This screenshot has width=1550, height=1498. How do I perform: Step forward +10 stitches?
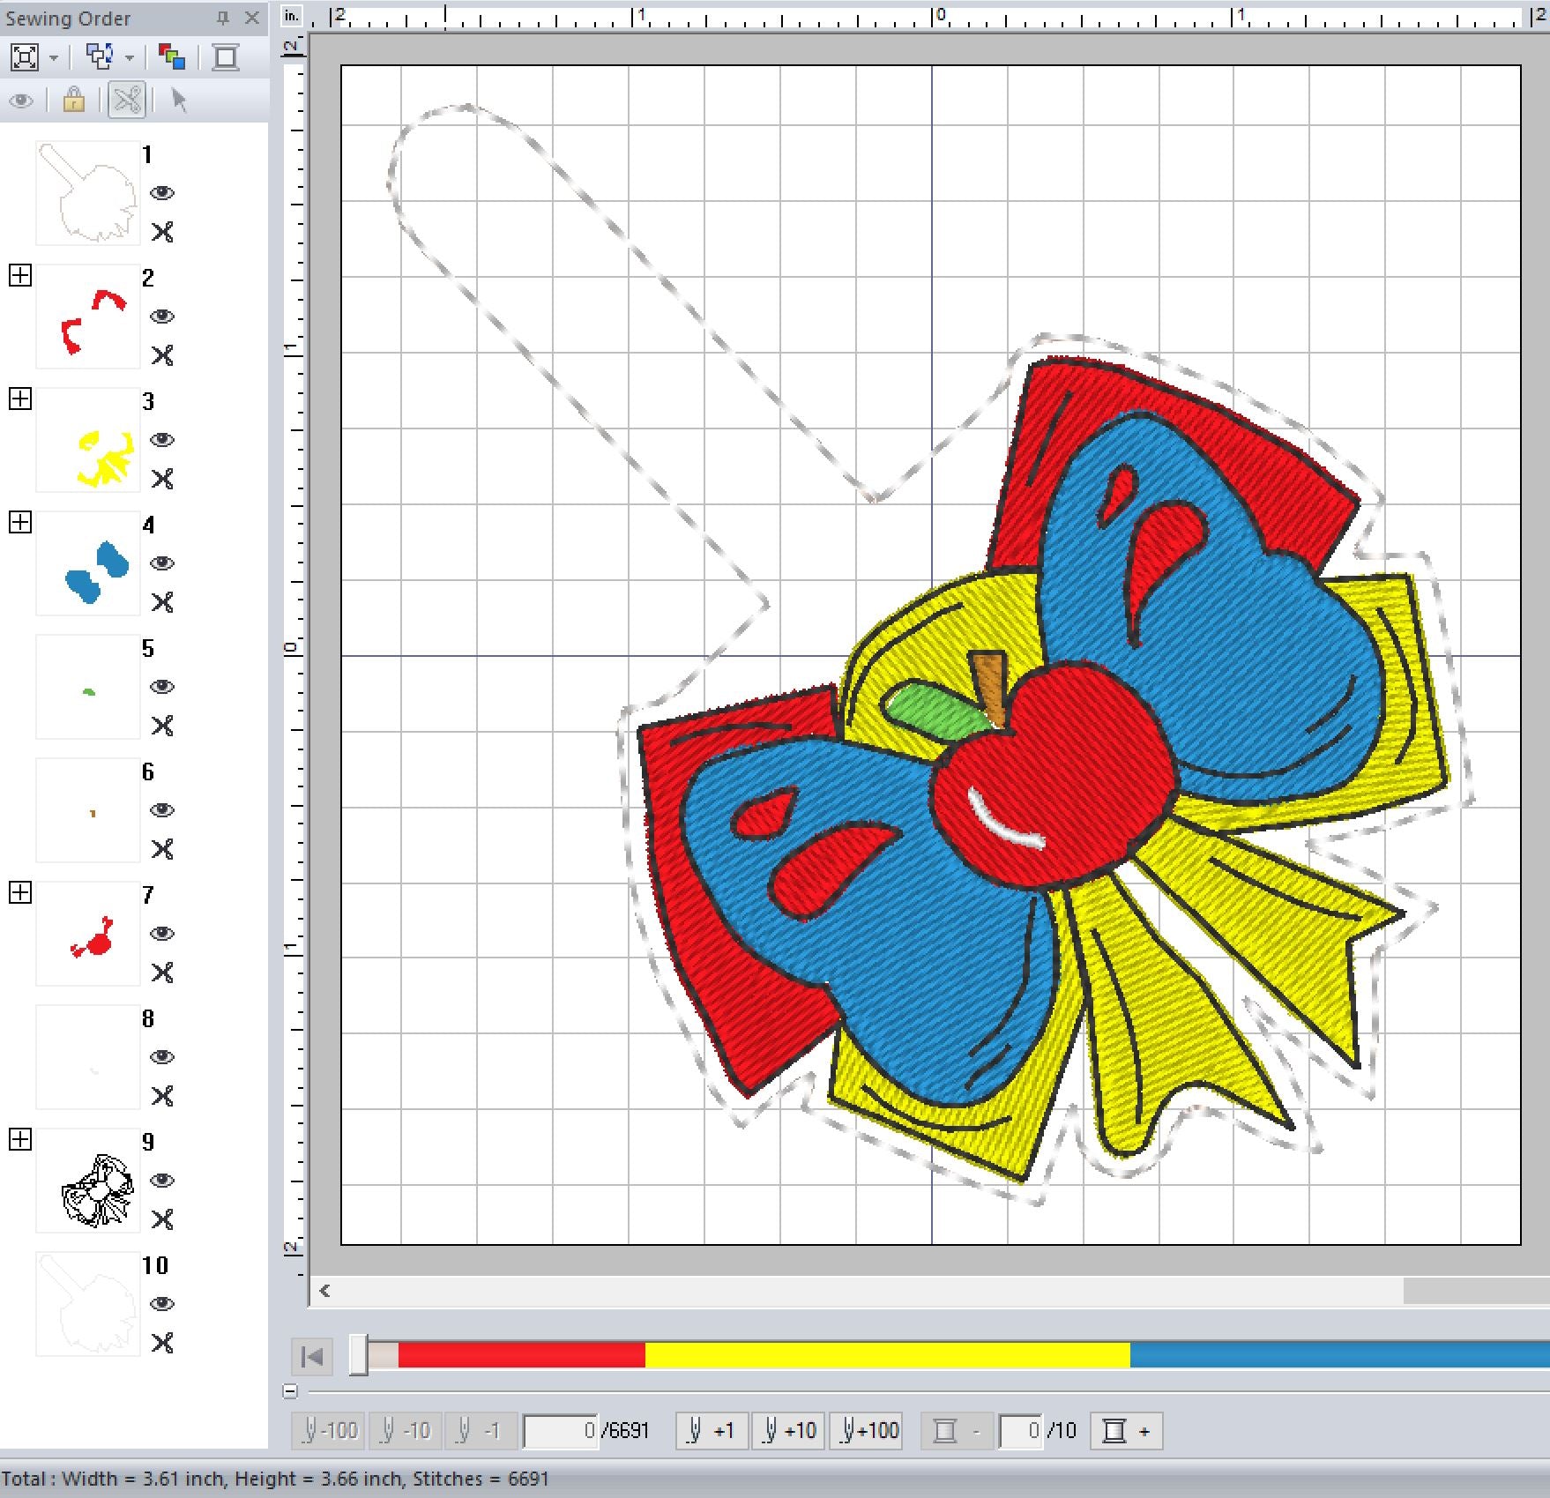pos(788,1431)
